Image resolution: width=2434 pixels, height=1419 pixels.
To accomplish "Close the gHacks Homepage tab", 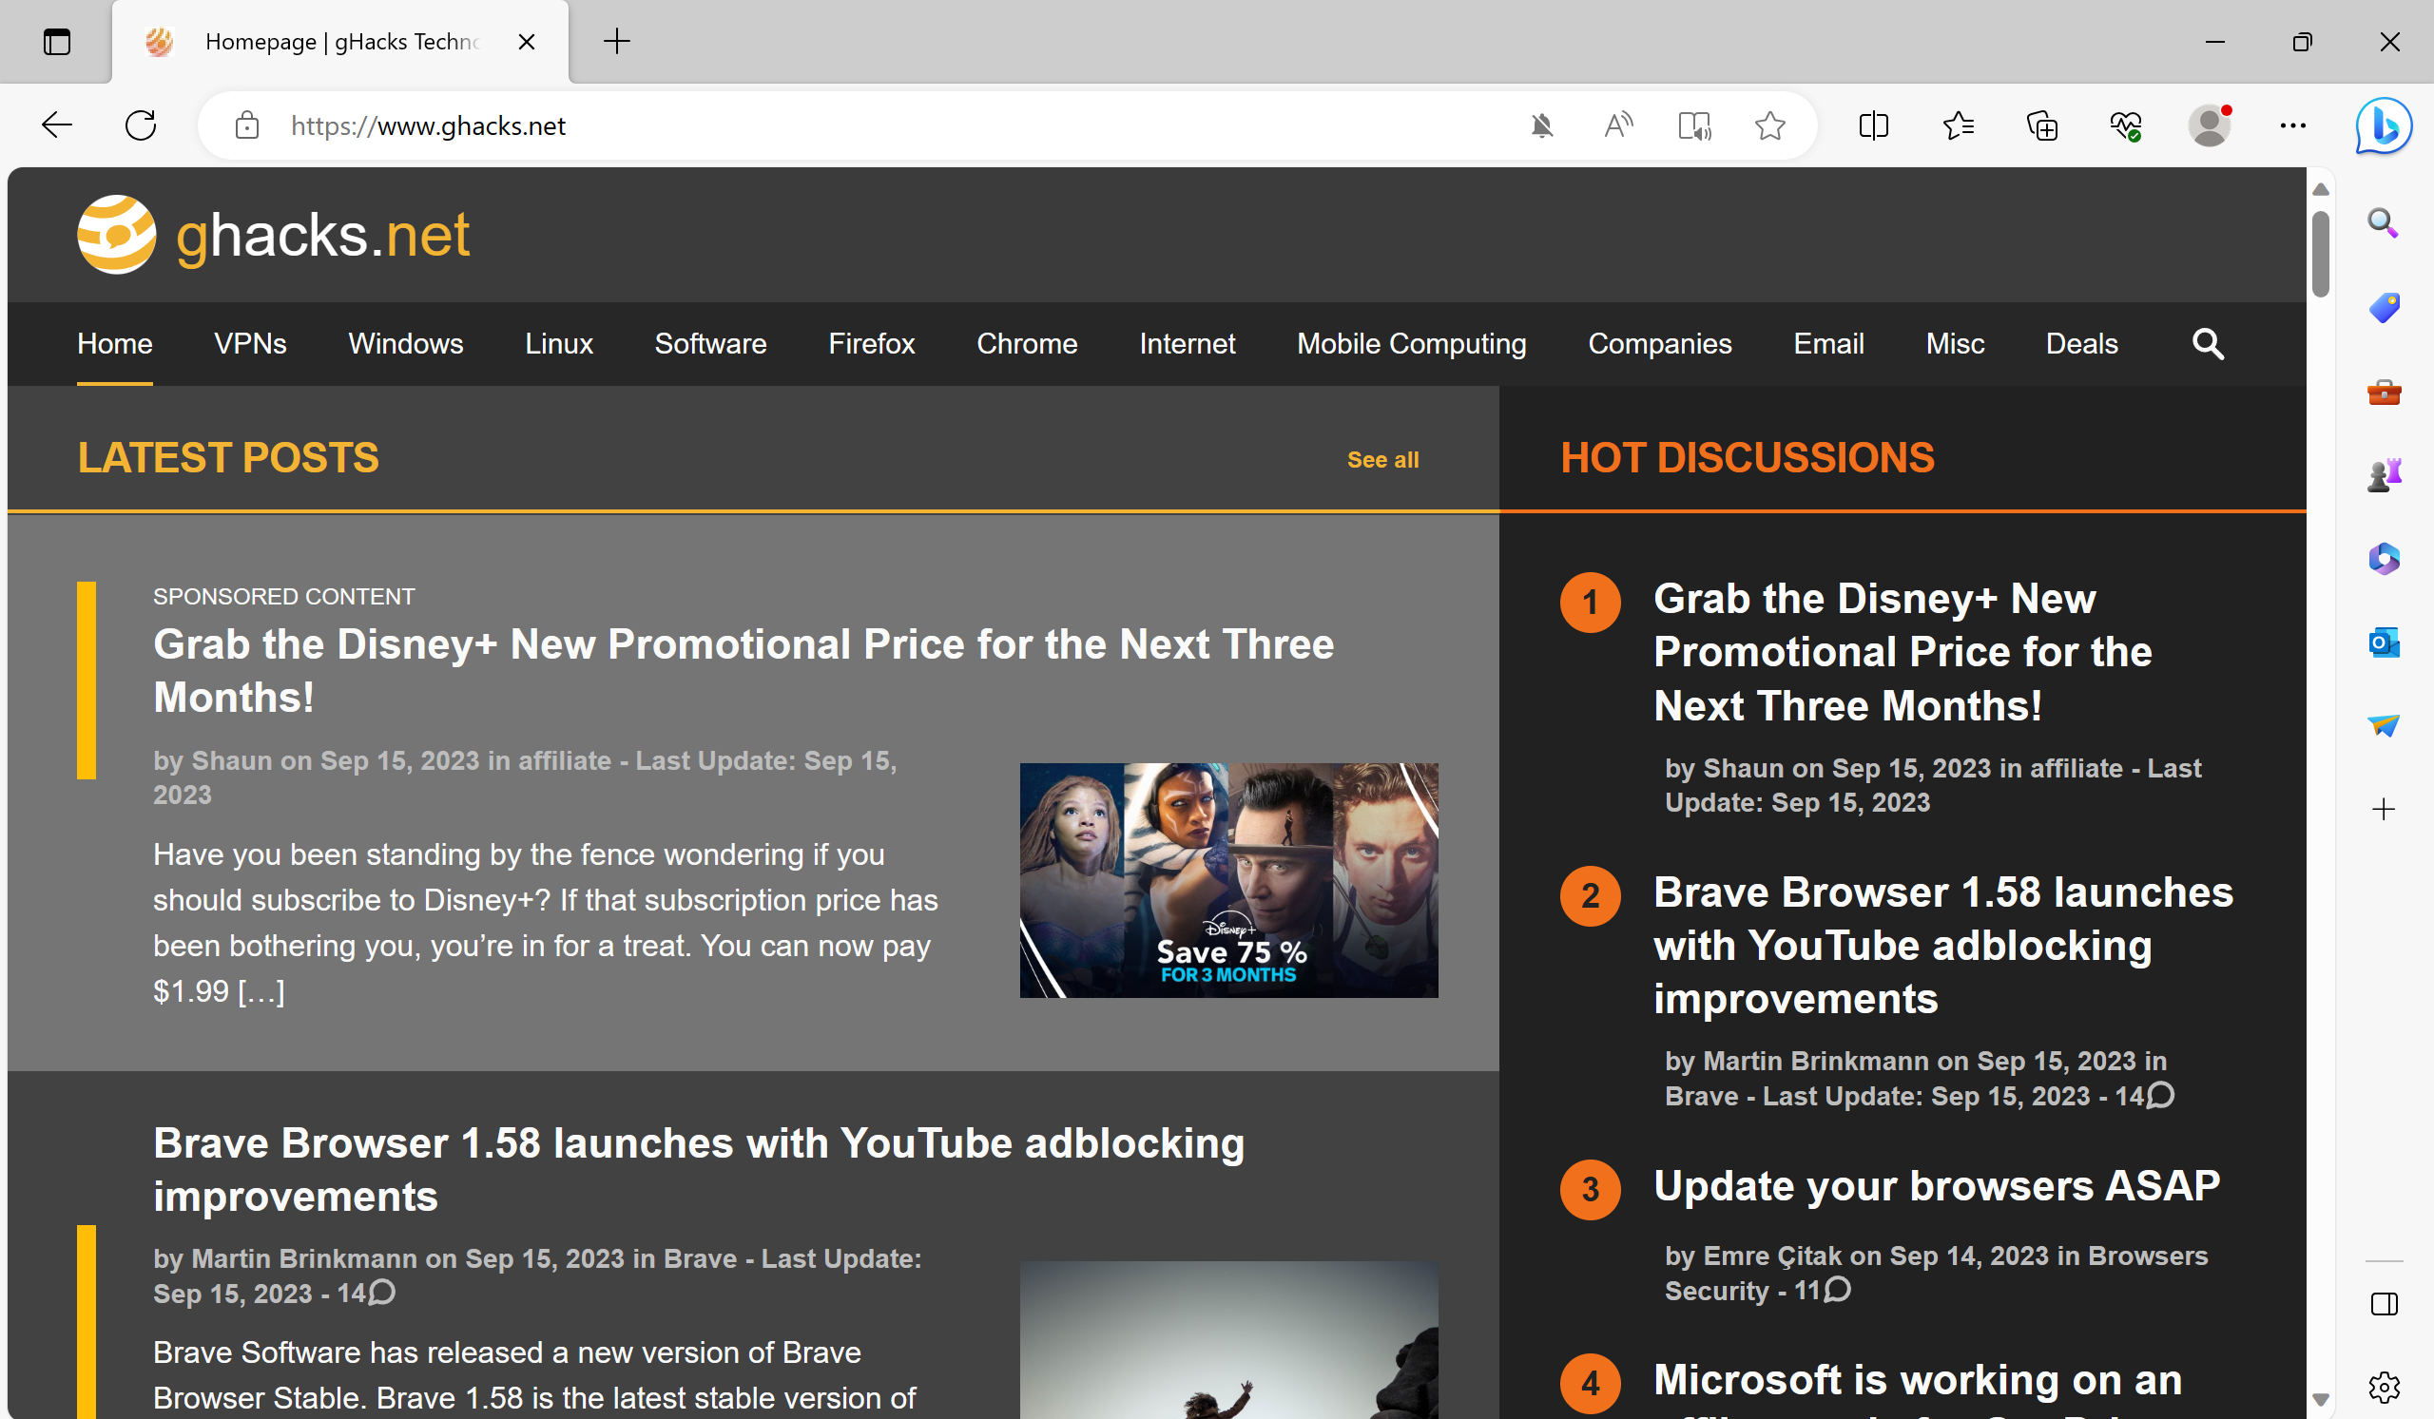I will [x=527, y=42].
